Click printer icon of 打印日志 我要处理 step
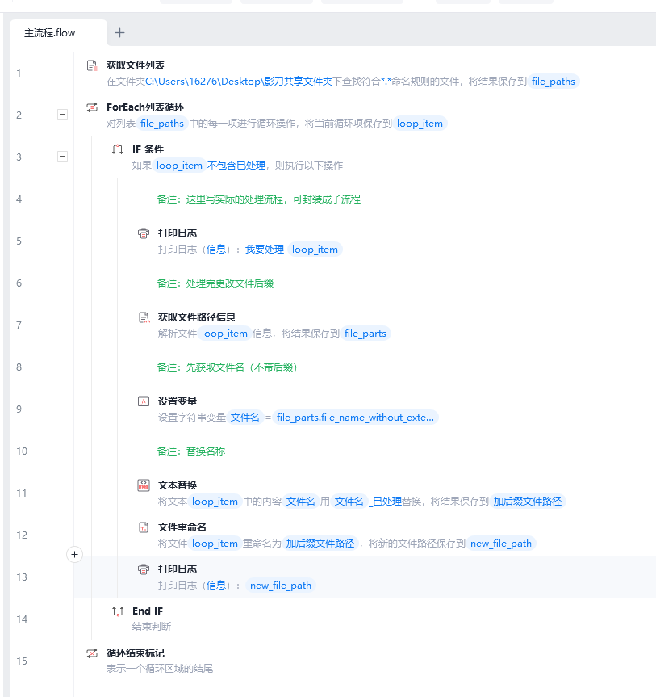The height and width of the screenshot is (697, 656). tap(144, 233)
